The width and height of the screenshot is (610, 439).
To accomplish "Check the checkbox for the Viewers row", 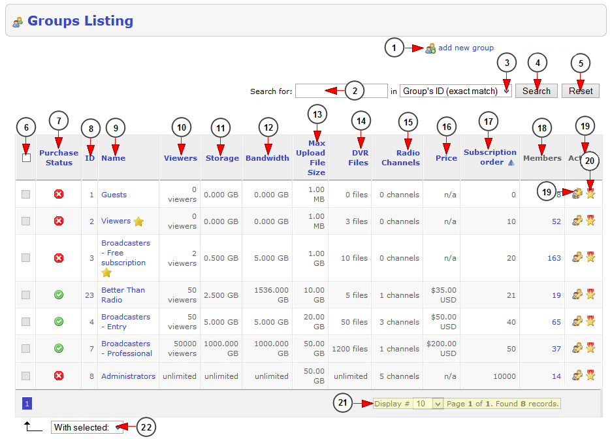I will 26,221.
